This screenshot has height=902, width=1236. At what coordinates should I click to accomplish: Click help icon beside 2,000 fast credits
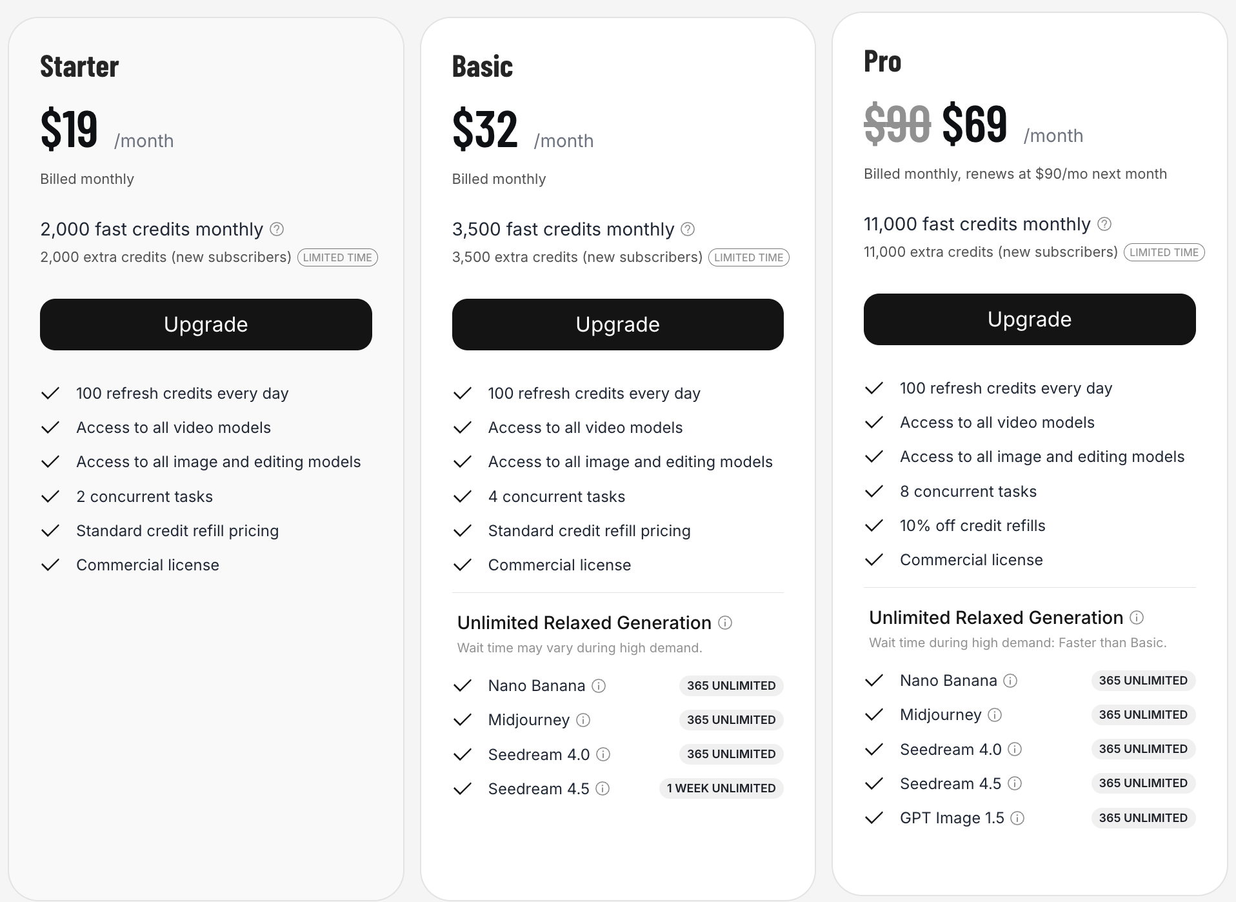tap(277, 229)
